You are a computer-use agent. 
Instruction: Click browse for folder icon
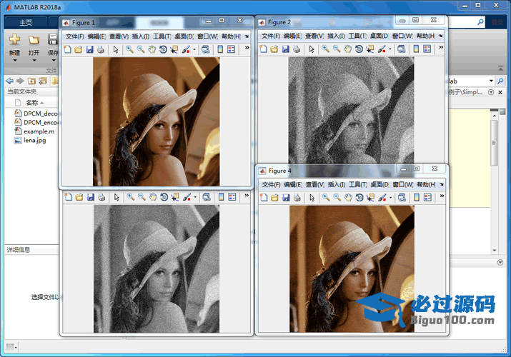[43, 81]
